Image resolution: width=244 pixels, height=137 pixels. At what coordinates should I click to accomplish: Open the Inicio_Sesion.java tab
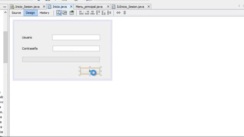pos(27,7)
